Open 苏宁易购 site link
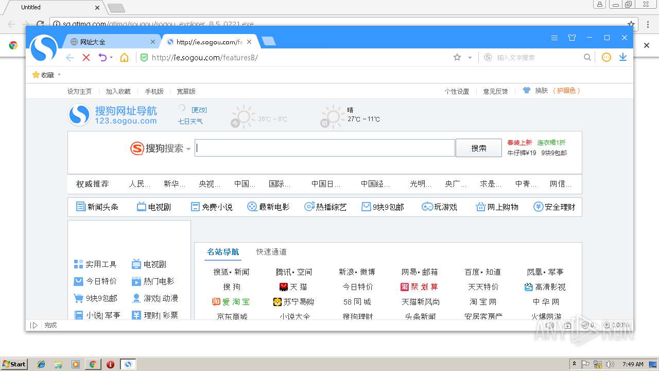The height and width of the screenshot is (371, 659). pyautogui.click(x=293, y=302)
